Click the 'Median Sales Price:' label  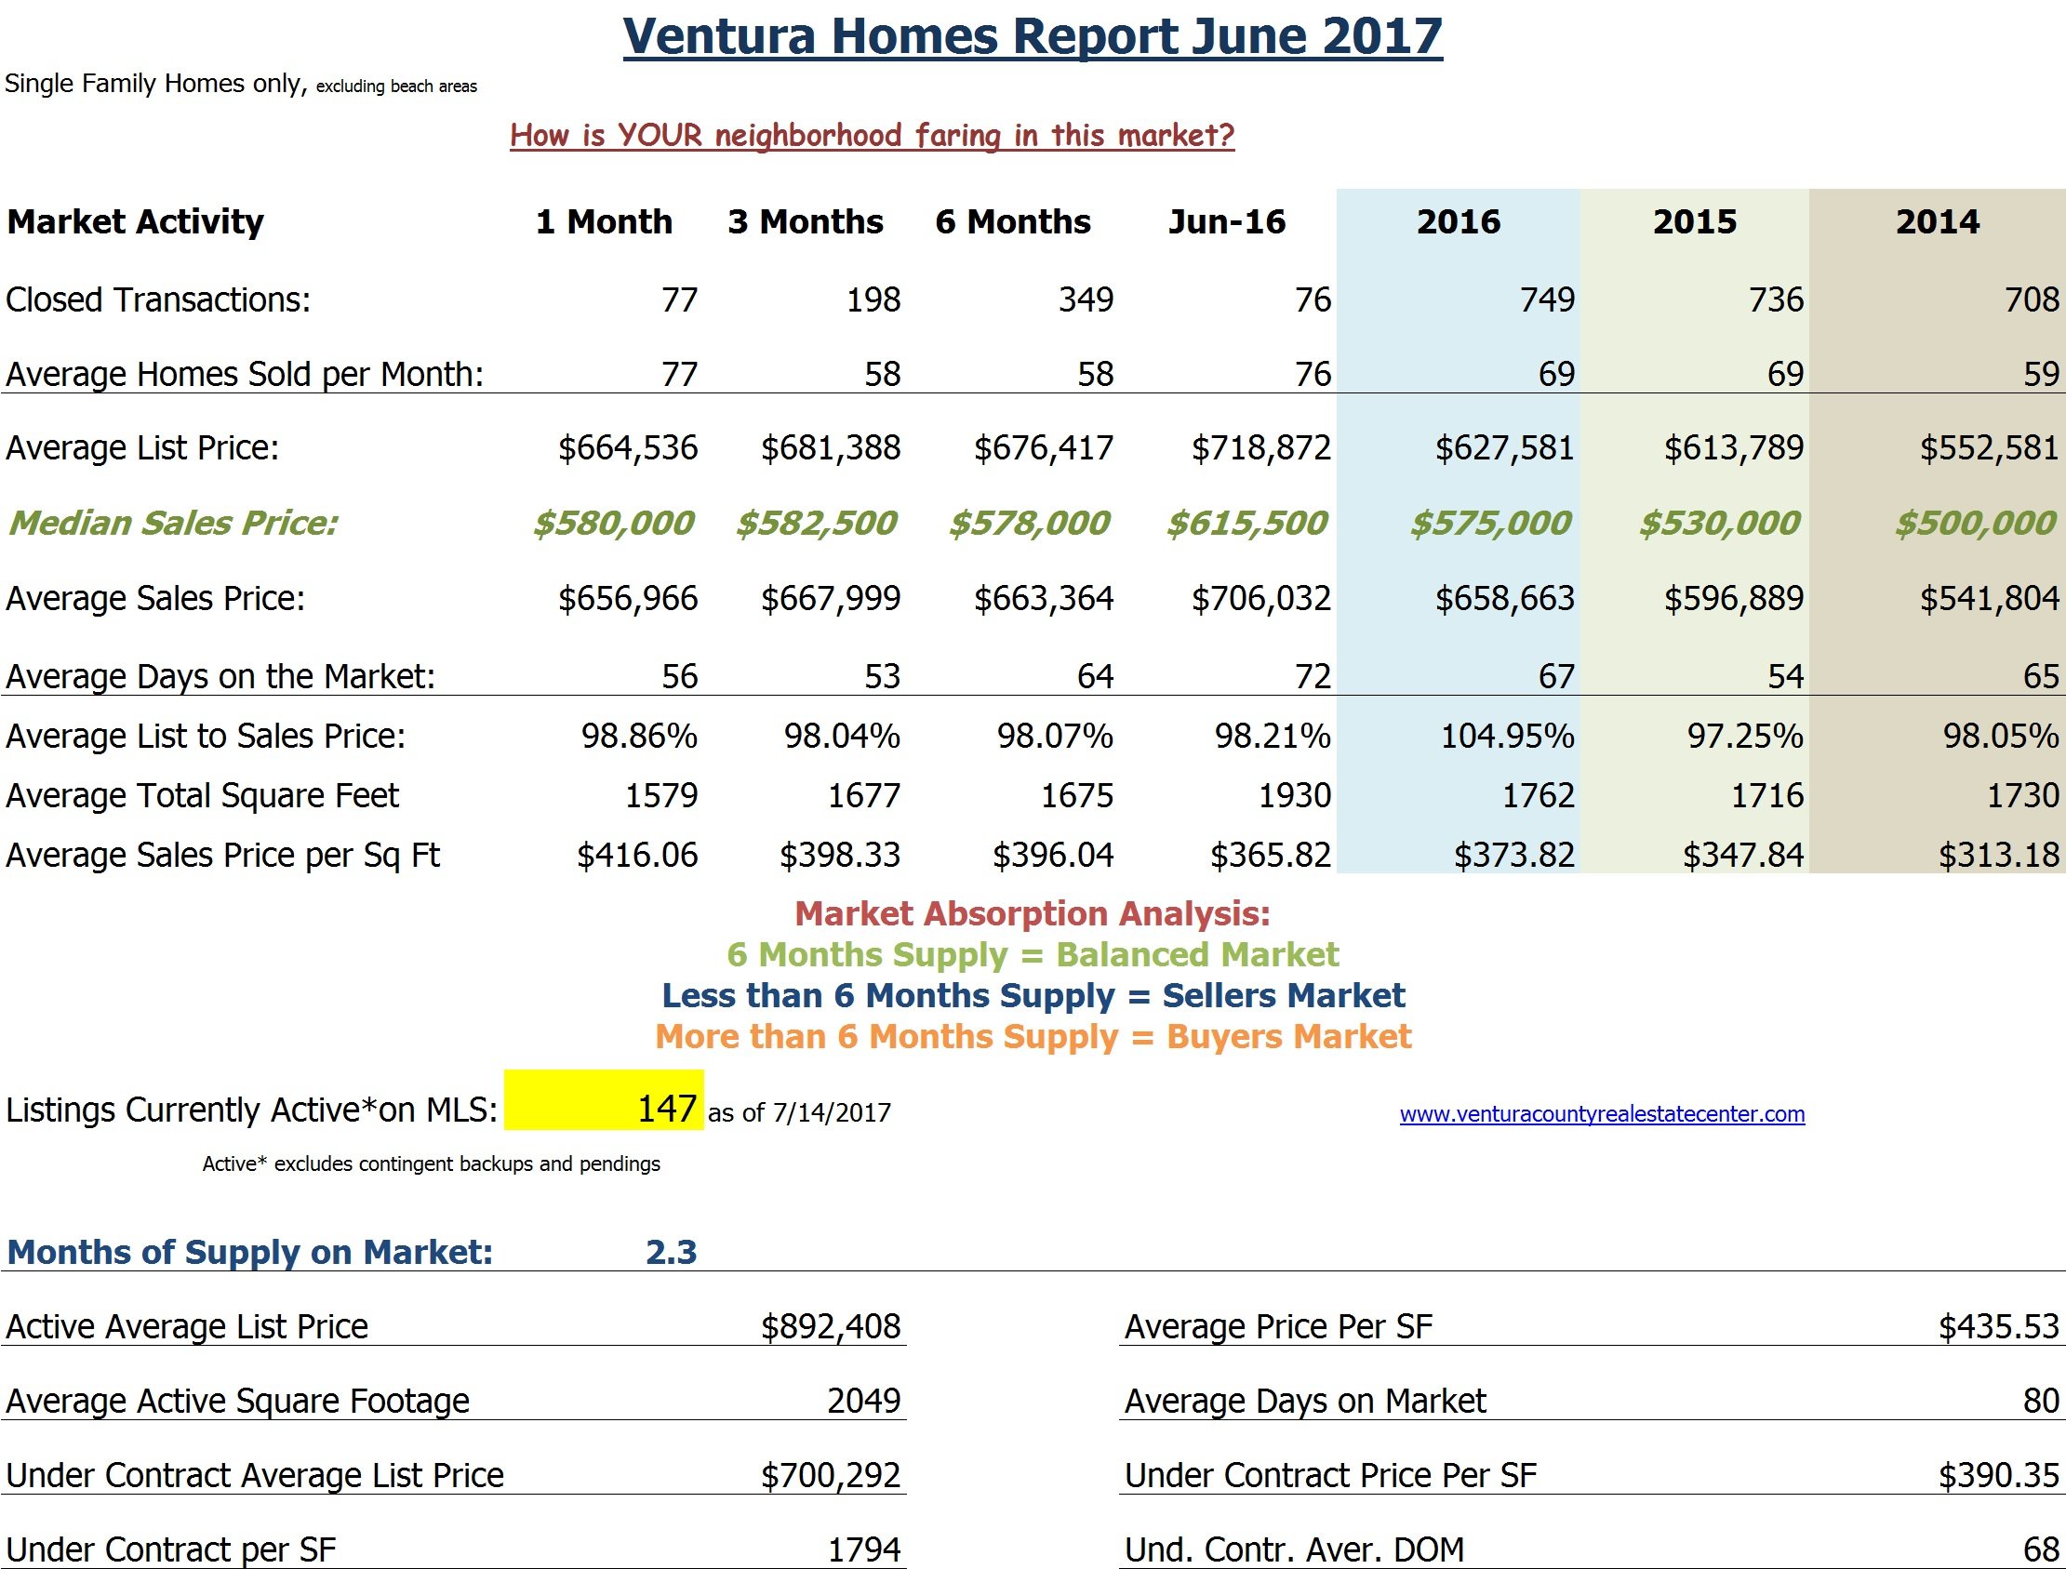tap(173, 523)
